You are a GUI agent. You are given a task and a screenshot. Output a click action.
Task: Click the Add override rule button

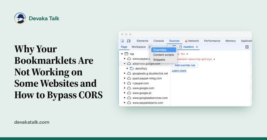(185, 65)
